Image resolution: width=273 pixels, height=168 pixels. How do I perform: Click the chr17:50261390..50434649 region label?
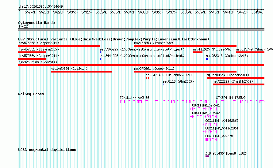[x=40, y=7]
